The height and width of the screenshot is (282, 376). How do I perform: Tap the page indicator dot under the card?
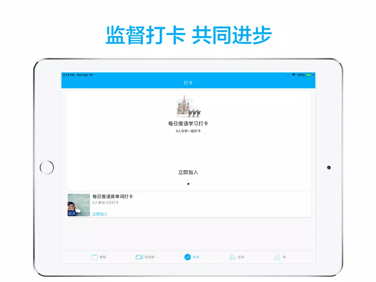pos(188,184)
